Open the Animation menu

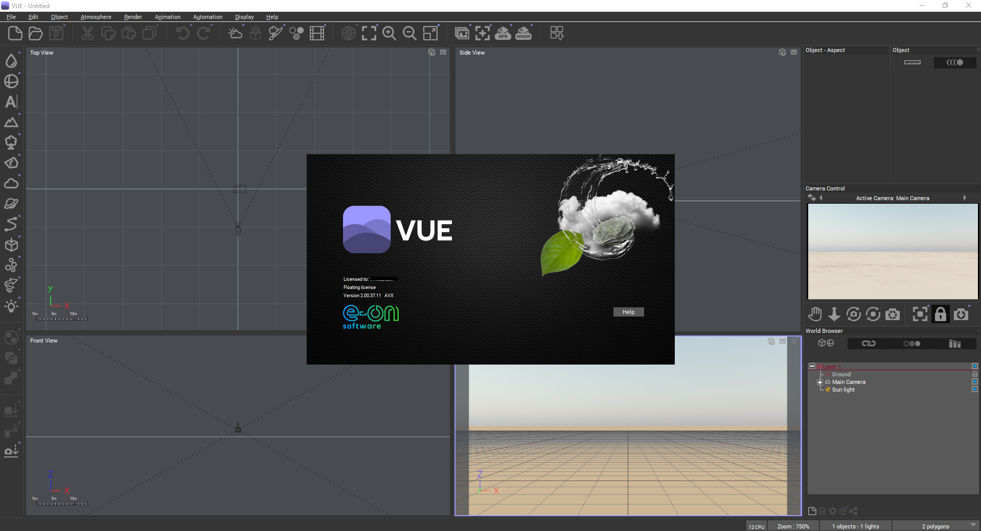point(168,17)
